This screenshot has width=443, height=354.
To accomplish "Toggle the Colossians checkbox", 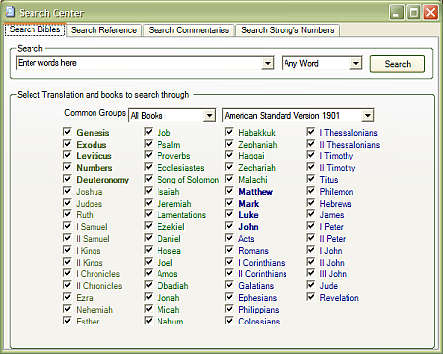I will (229, 321).
